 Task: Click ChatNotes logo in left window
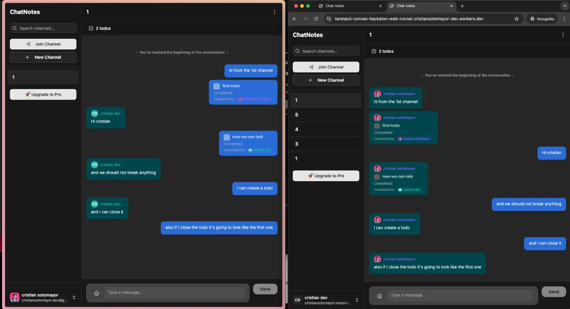pyautogui.click(x=25, y=12)
